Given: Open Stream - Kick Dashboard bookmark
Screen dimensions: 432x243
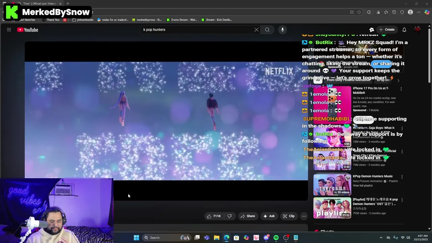Looking at the screenshot, I should [x=216, y=20].
